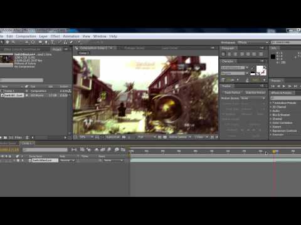The image size is (301, 225).
Task: Open the Edit menu
Action: [x=9, y=36]
